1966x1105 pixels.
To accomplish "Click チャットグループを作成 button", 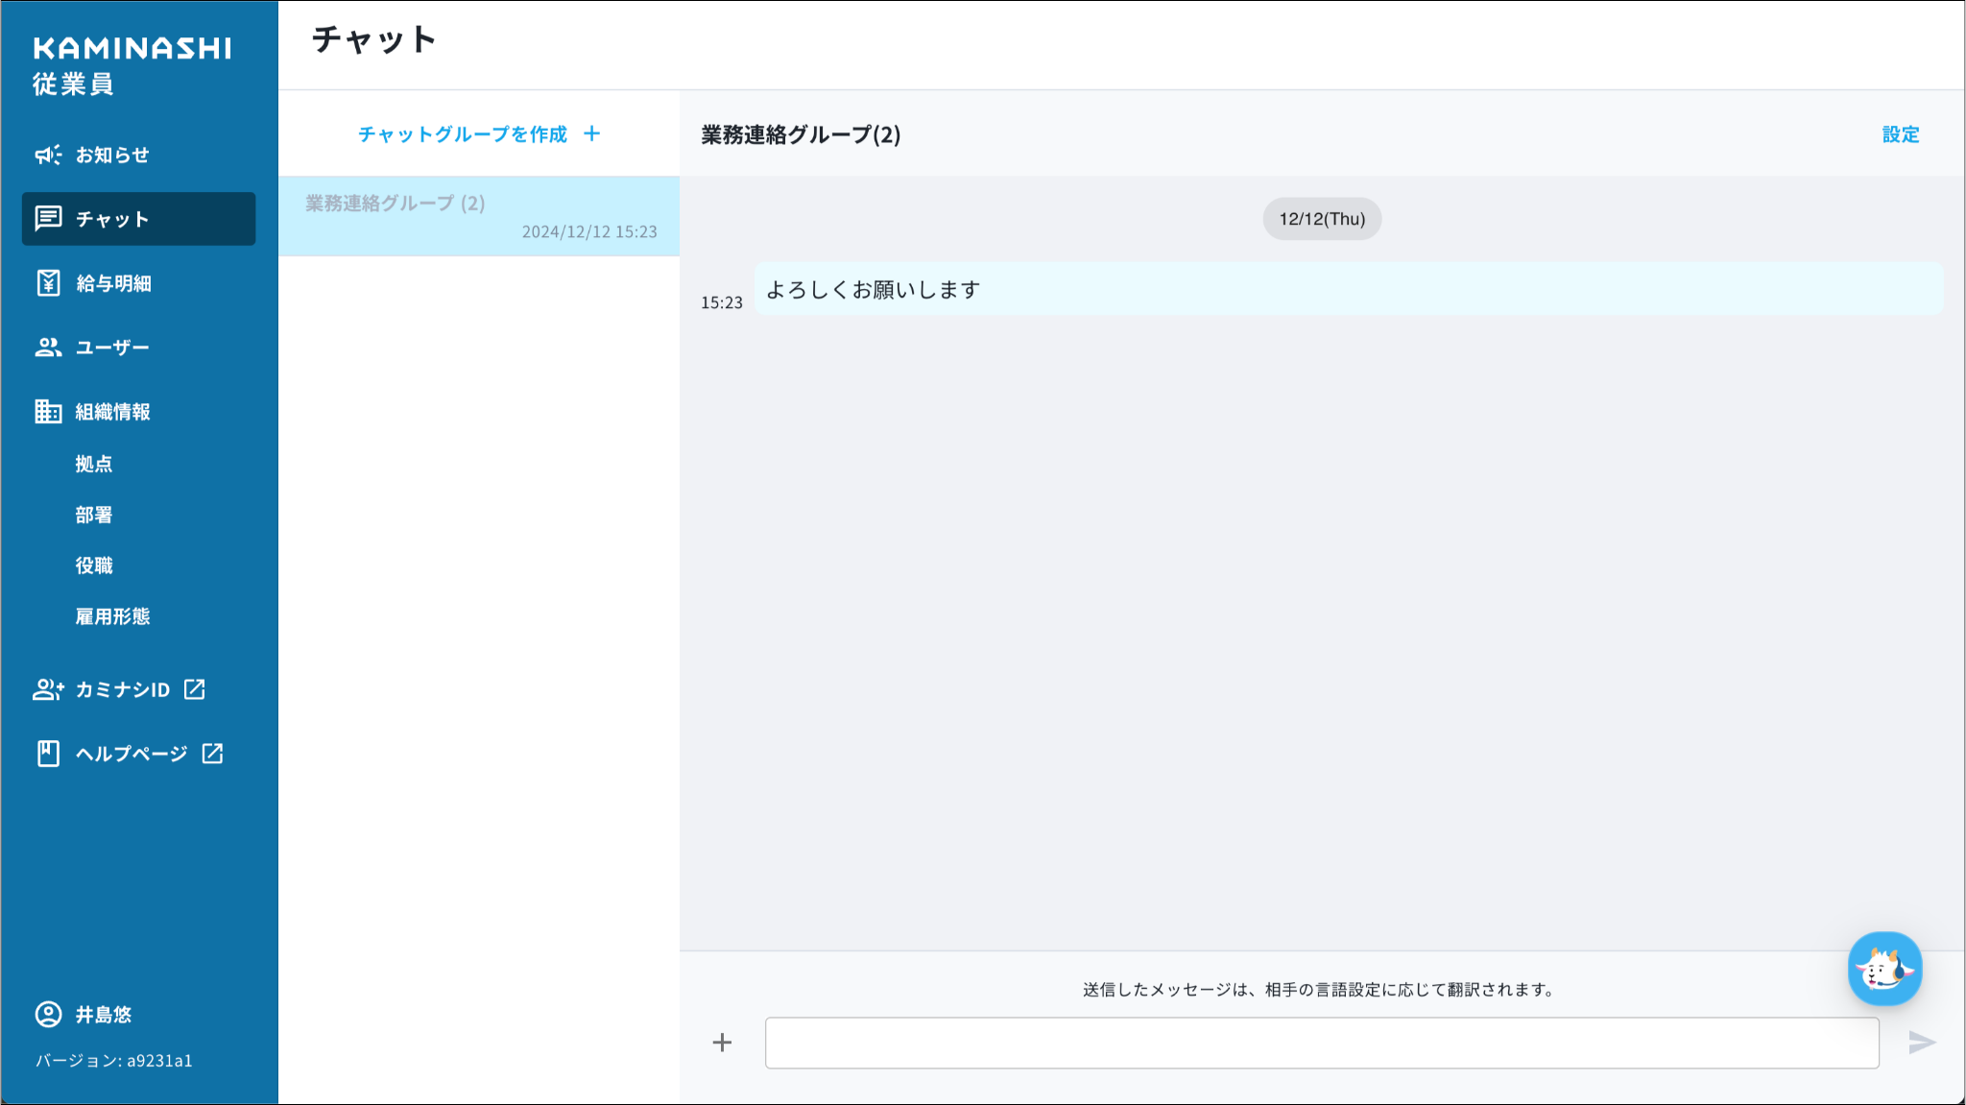I will 478,134.
